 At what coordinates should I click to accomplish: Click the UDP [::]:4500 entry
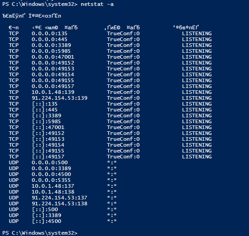tap(47, 221)
